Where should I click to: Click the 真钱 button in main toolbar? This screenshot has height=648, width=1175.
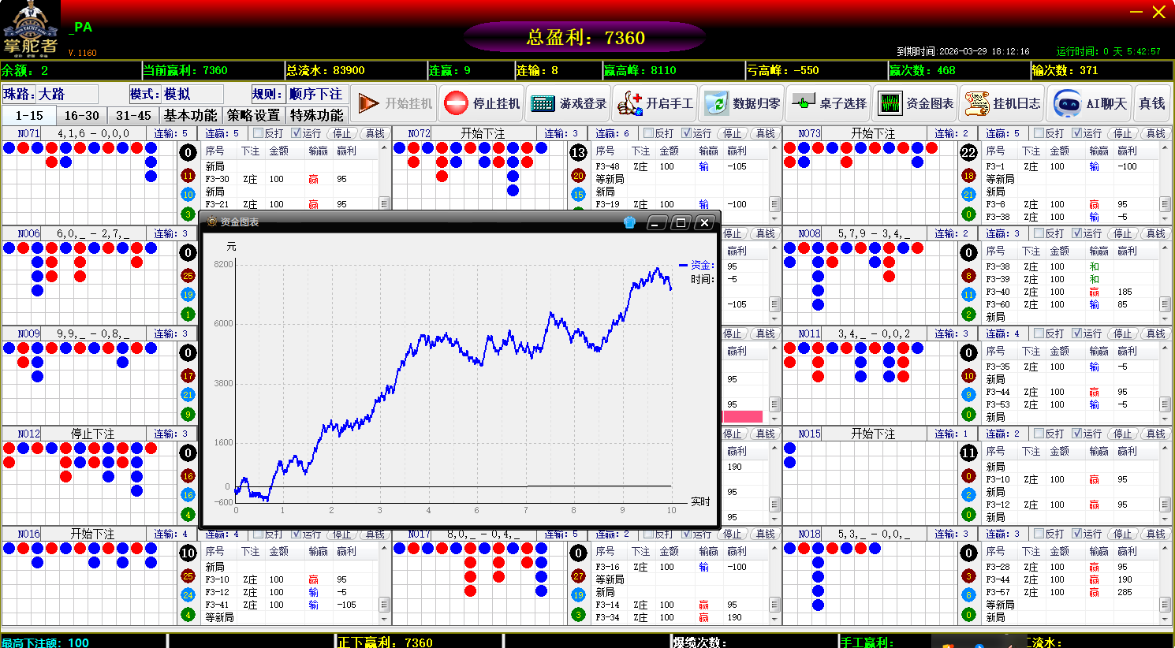(1151, 103)
